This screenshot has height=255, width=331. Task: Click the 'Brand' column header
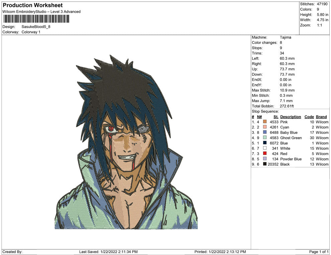pyautogui.click(x=321, y=117)
